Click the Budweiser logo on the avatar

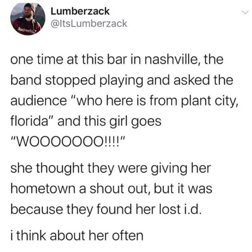(27, 31)
